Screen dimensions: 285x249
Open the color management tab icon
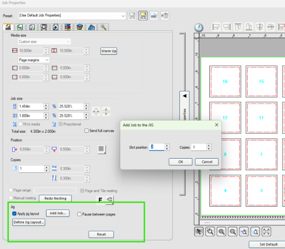pos(67,27)
